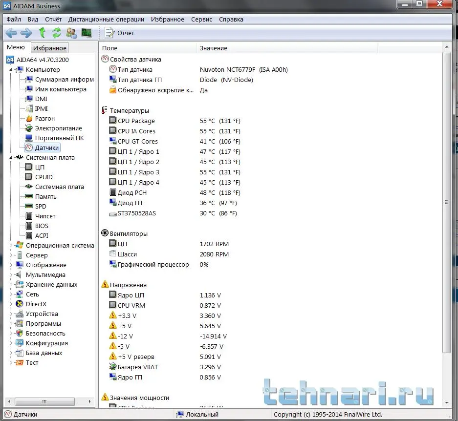Image resolution: width=458 pixels, height=421 pixels.
Task: Click the flame icon for Разгон
Action: 29,118
